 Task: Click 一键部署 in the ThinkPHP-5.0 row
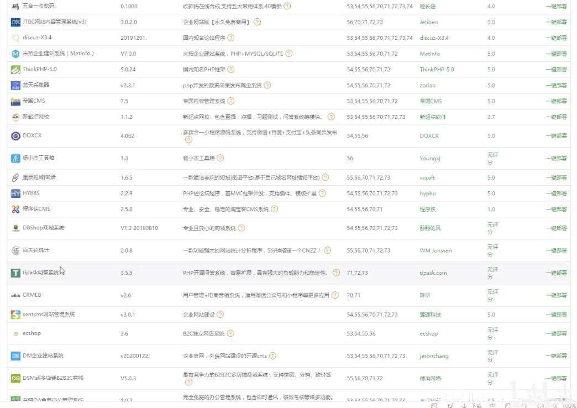point(556,70)
